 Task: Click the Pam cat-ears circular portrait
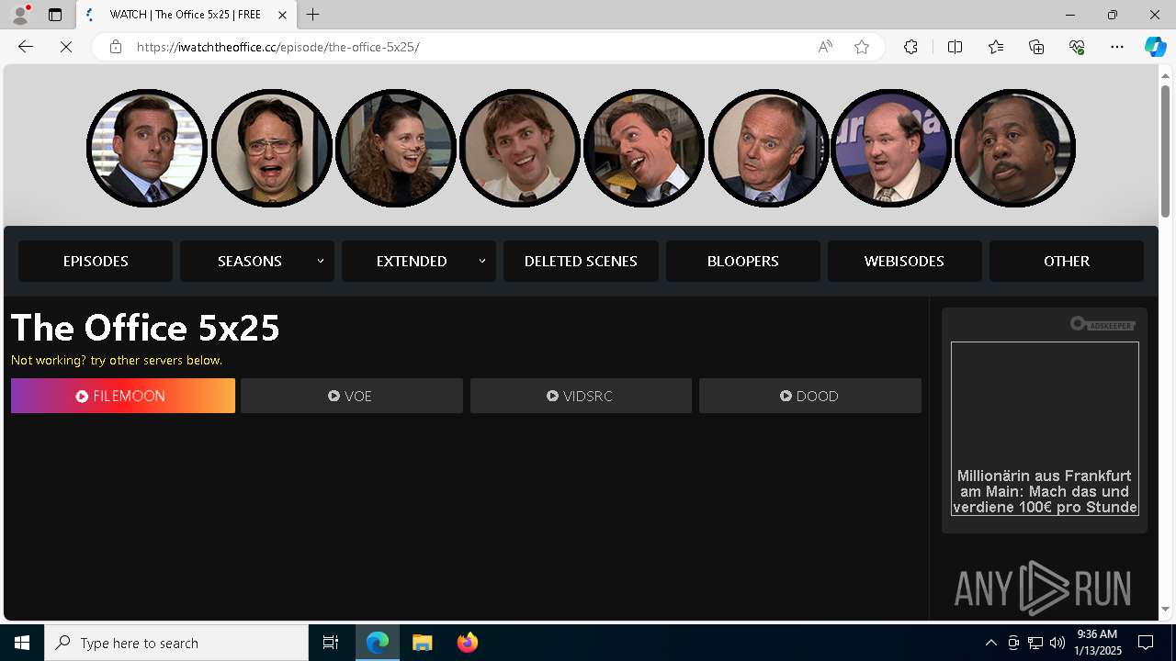point(395,148)
